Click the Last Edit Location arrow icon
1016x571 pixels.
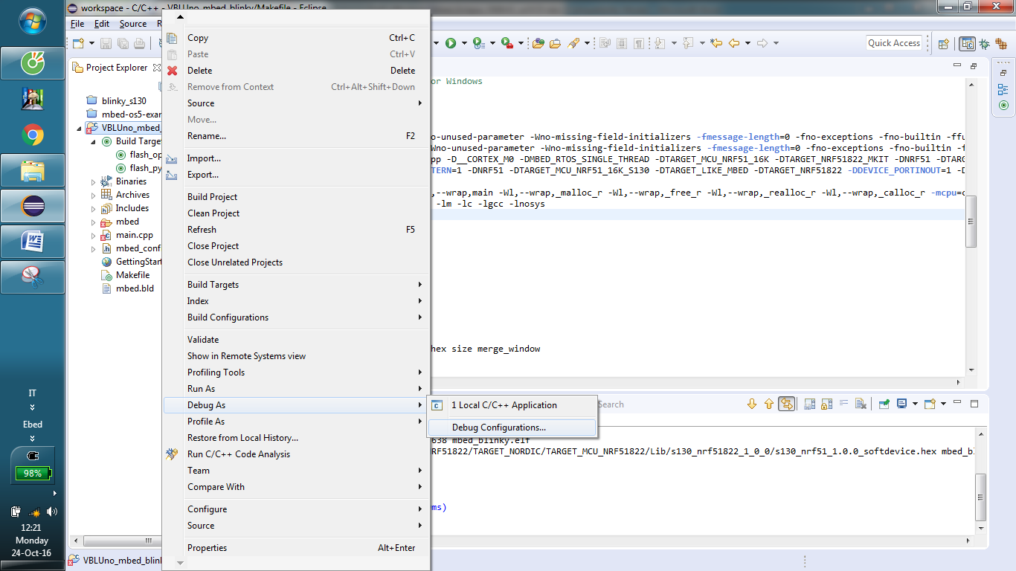(716, 43)
